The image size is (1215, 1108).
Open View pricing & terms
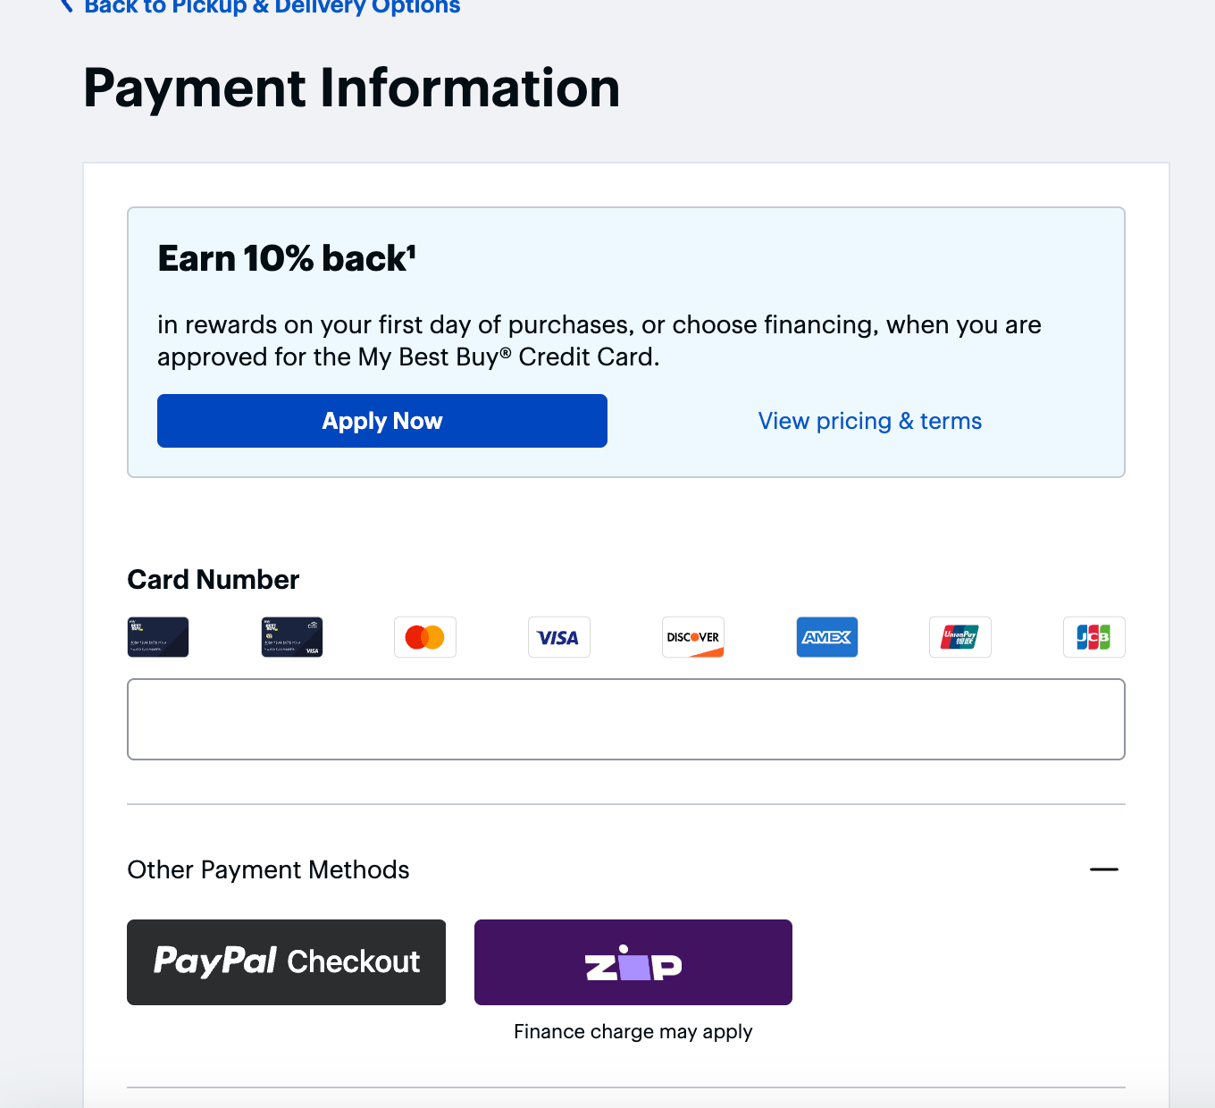click(x=869, y=420)
